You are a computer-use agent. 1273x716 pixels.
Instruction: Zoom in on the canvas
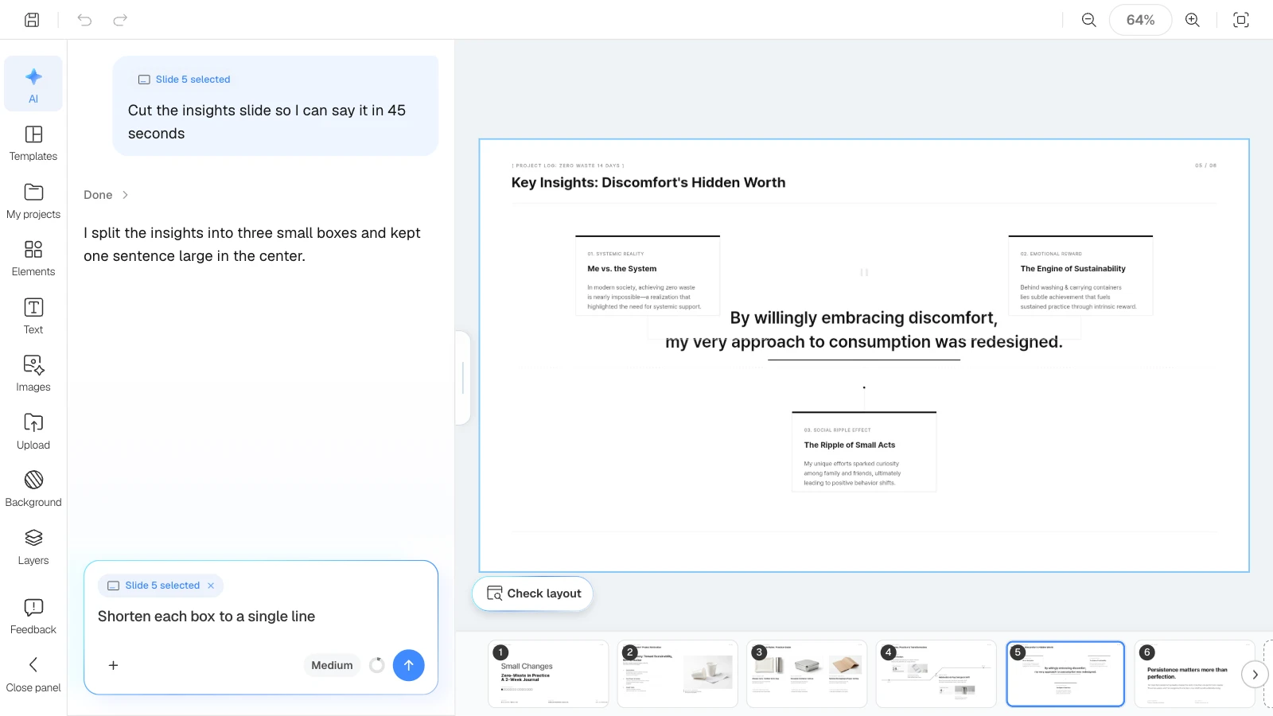tap(1192, 20)
